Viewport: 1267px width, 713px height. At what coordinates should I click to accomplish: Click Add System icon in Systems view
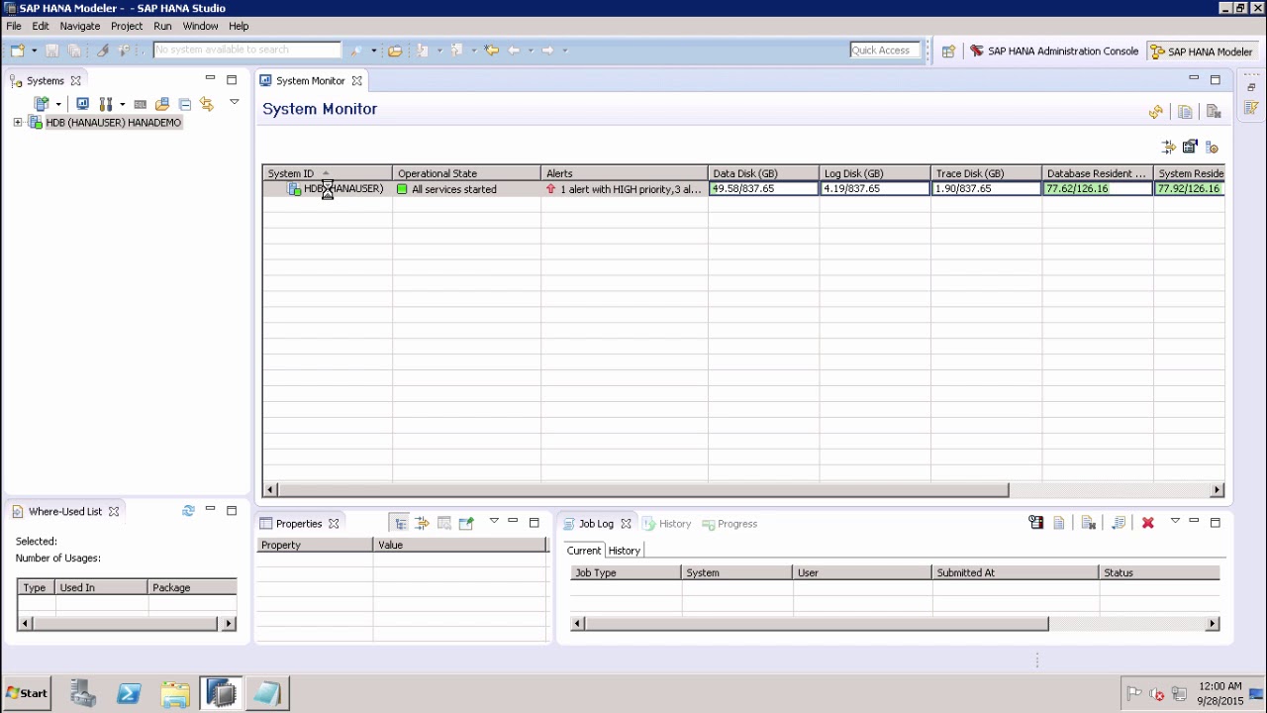point(42,104)
